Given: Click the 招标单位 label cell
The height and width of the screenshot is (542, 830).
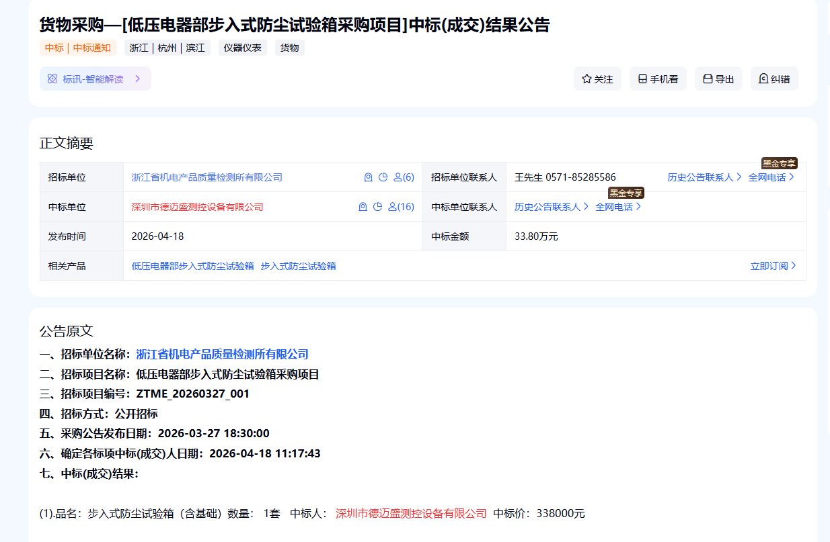Looking at the screenshot, I should [82, 177].
